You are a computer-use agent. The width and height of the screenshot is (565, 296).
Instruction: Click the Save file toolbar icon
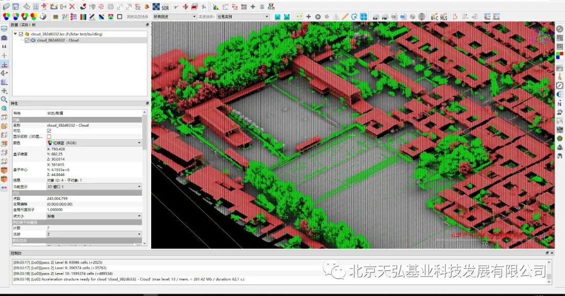pyautogui.click(x=16, y=6)
